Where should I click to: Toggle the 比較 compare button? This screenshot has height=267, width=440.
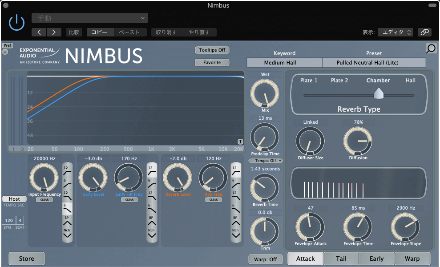(74, 32)
